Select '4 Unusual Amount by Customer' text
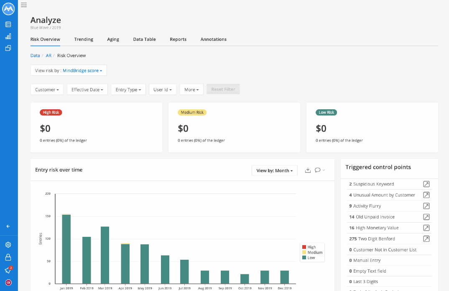 pyautogui.click(x=382, y=195)
